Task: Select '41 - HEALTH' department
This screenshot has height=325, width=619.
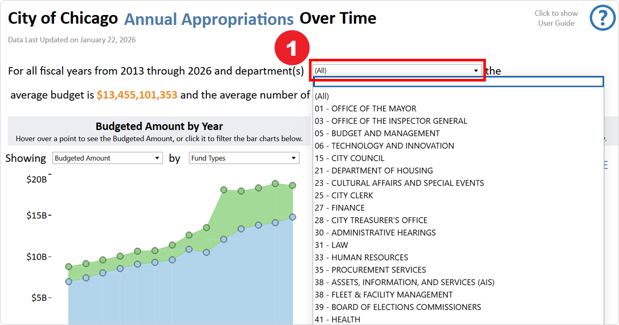Action: tap(337, 319)
